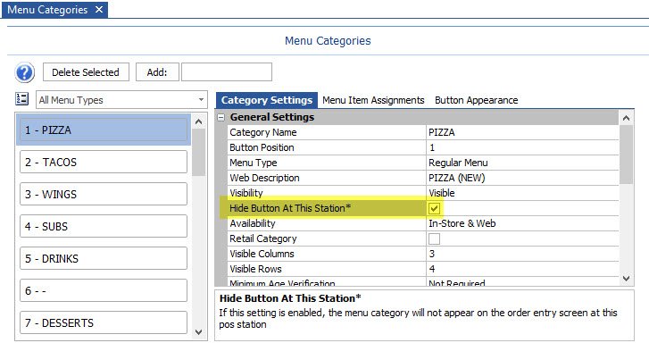Click the Hide Button At This Station label
649x343 pixels.
[290, 208]
